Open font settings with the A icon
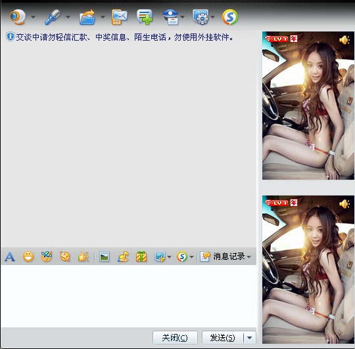 click(x=10, y=257)
